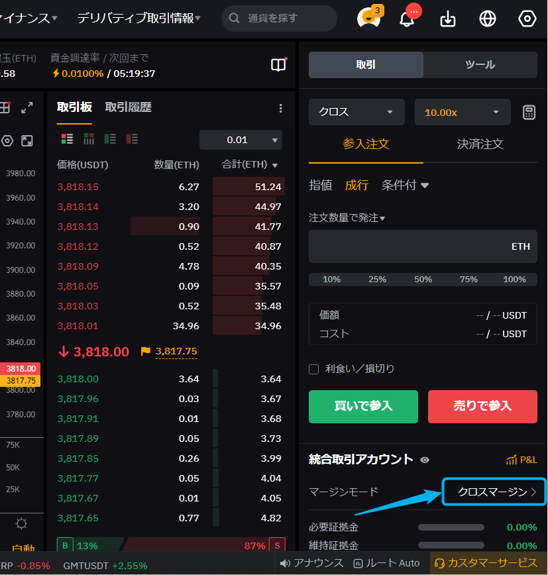Expand the 10.00x leverage dropdown
Image resolution: width=548 pixels, height=575 pixels.
[x=462, y=112]
